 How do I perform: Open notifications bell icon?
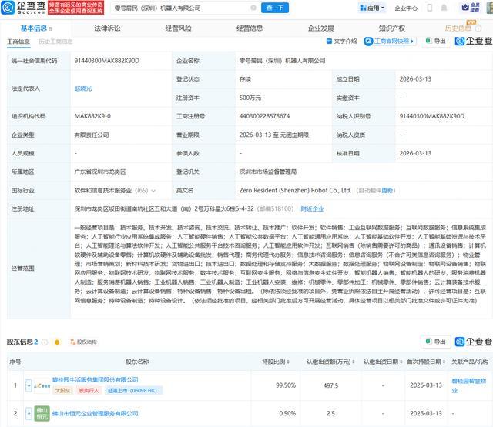click(444, 8)
